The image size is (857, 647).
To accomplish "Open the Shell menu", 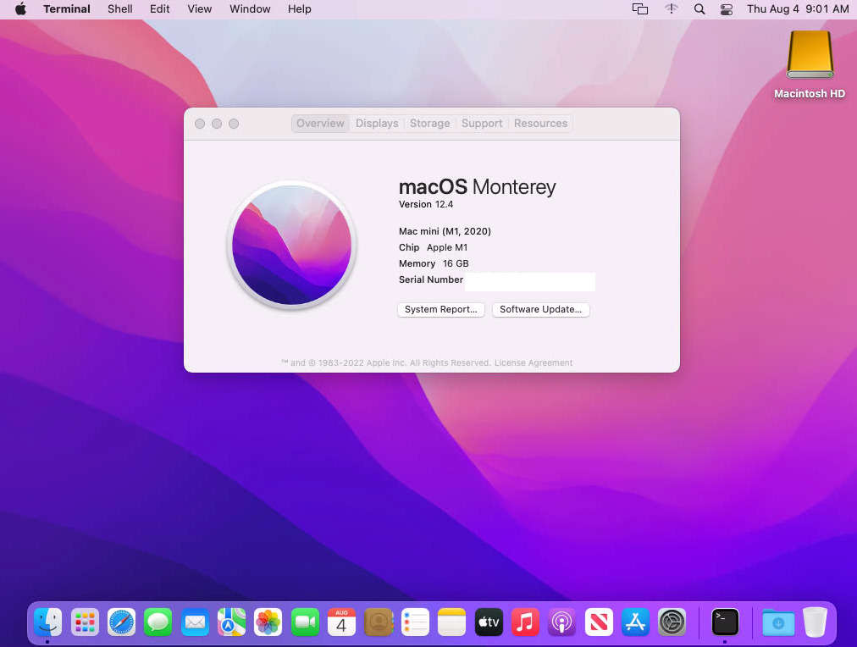I will [x=119, y=9].
